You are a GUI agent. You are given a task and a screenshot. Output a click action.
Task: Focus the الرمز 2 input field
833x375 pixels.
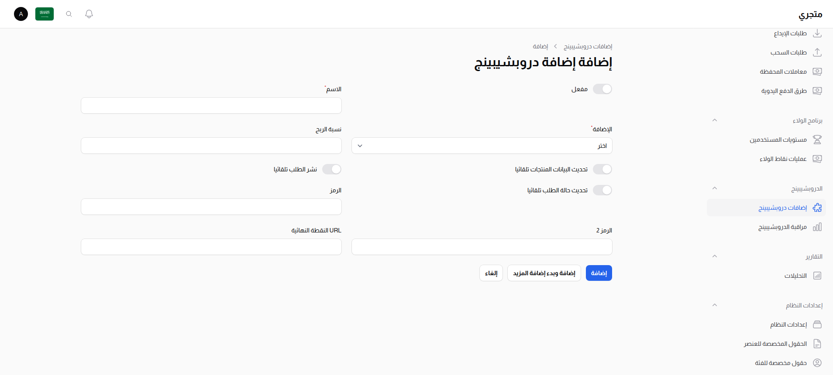pos(482,247)
